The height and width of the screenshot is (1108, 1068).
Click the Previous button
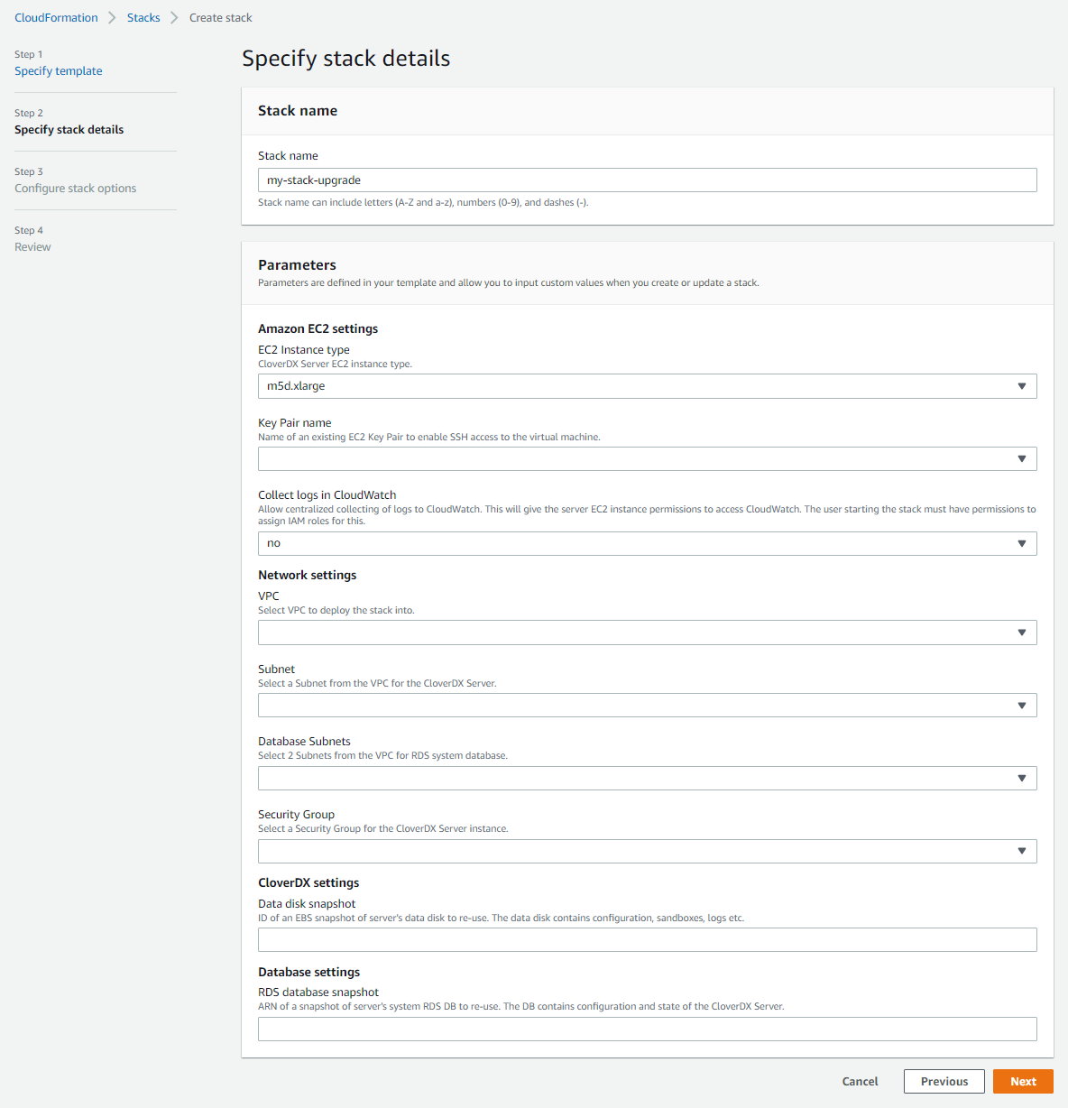click(x=944, y=1080)
